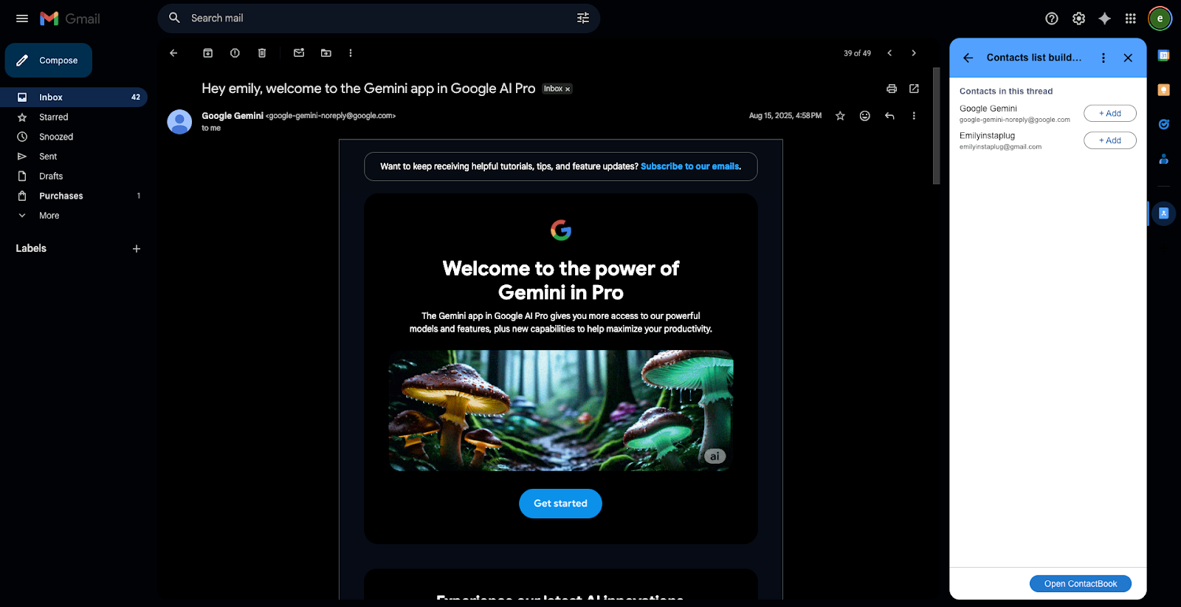Viewport: 1181px width, 607px height.
Task: Report this email as spam
Action: pos(235,53)
